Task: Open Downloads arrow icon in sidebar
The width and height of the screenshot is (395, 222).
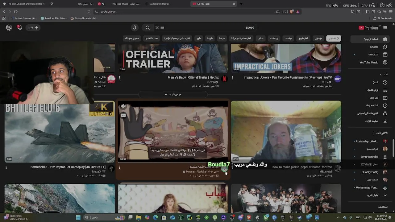Action: click(385, 121)
